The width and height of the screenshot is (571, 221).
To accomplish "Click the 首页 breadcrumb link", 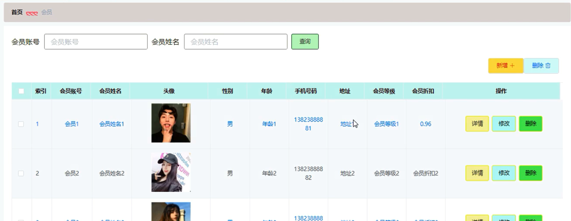I will 17,12.
